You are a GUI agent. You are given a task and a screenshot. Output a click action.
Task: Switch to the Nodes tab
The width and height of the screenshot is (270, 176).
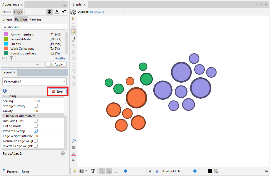point(7,12)
